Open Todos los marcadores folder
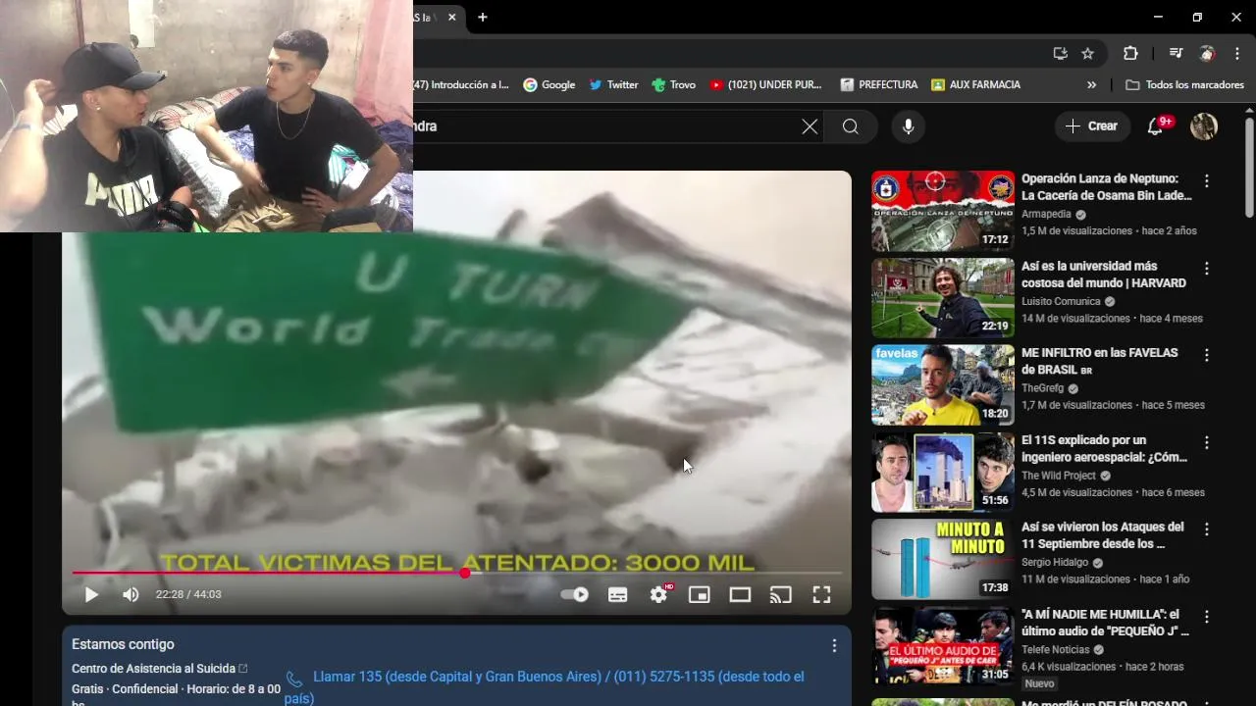Image resolution: width=1256 pixels, height=706 pixels. coord(1184,85)
